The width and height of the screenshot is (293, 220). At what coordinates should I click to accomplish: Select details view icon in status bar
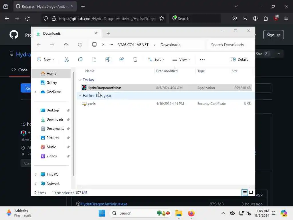coord(245,192)
